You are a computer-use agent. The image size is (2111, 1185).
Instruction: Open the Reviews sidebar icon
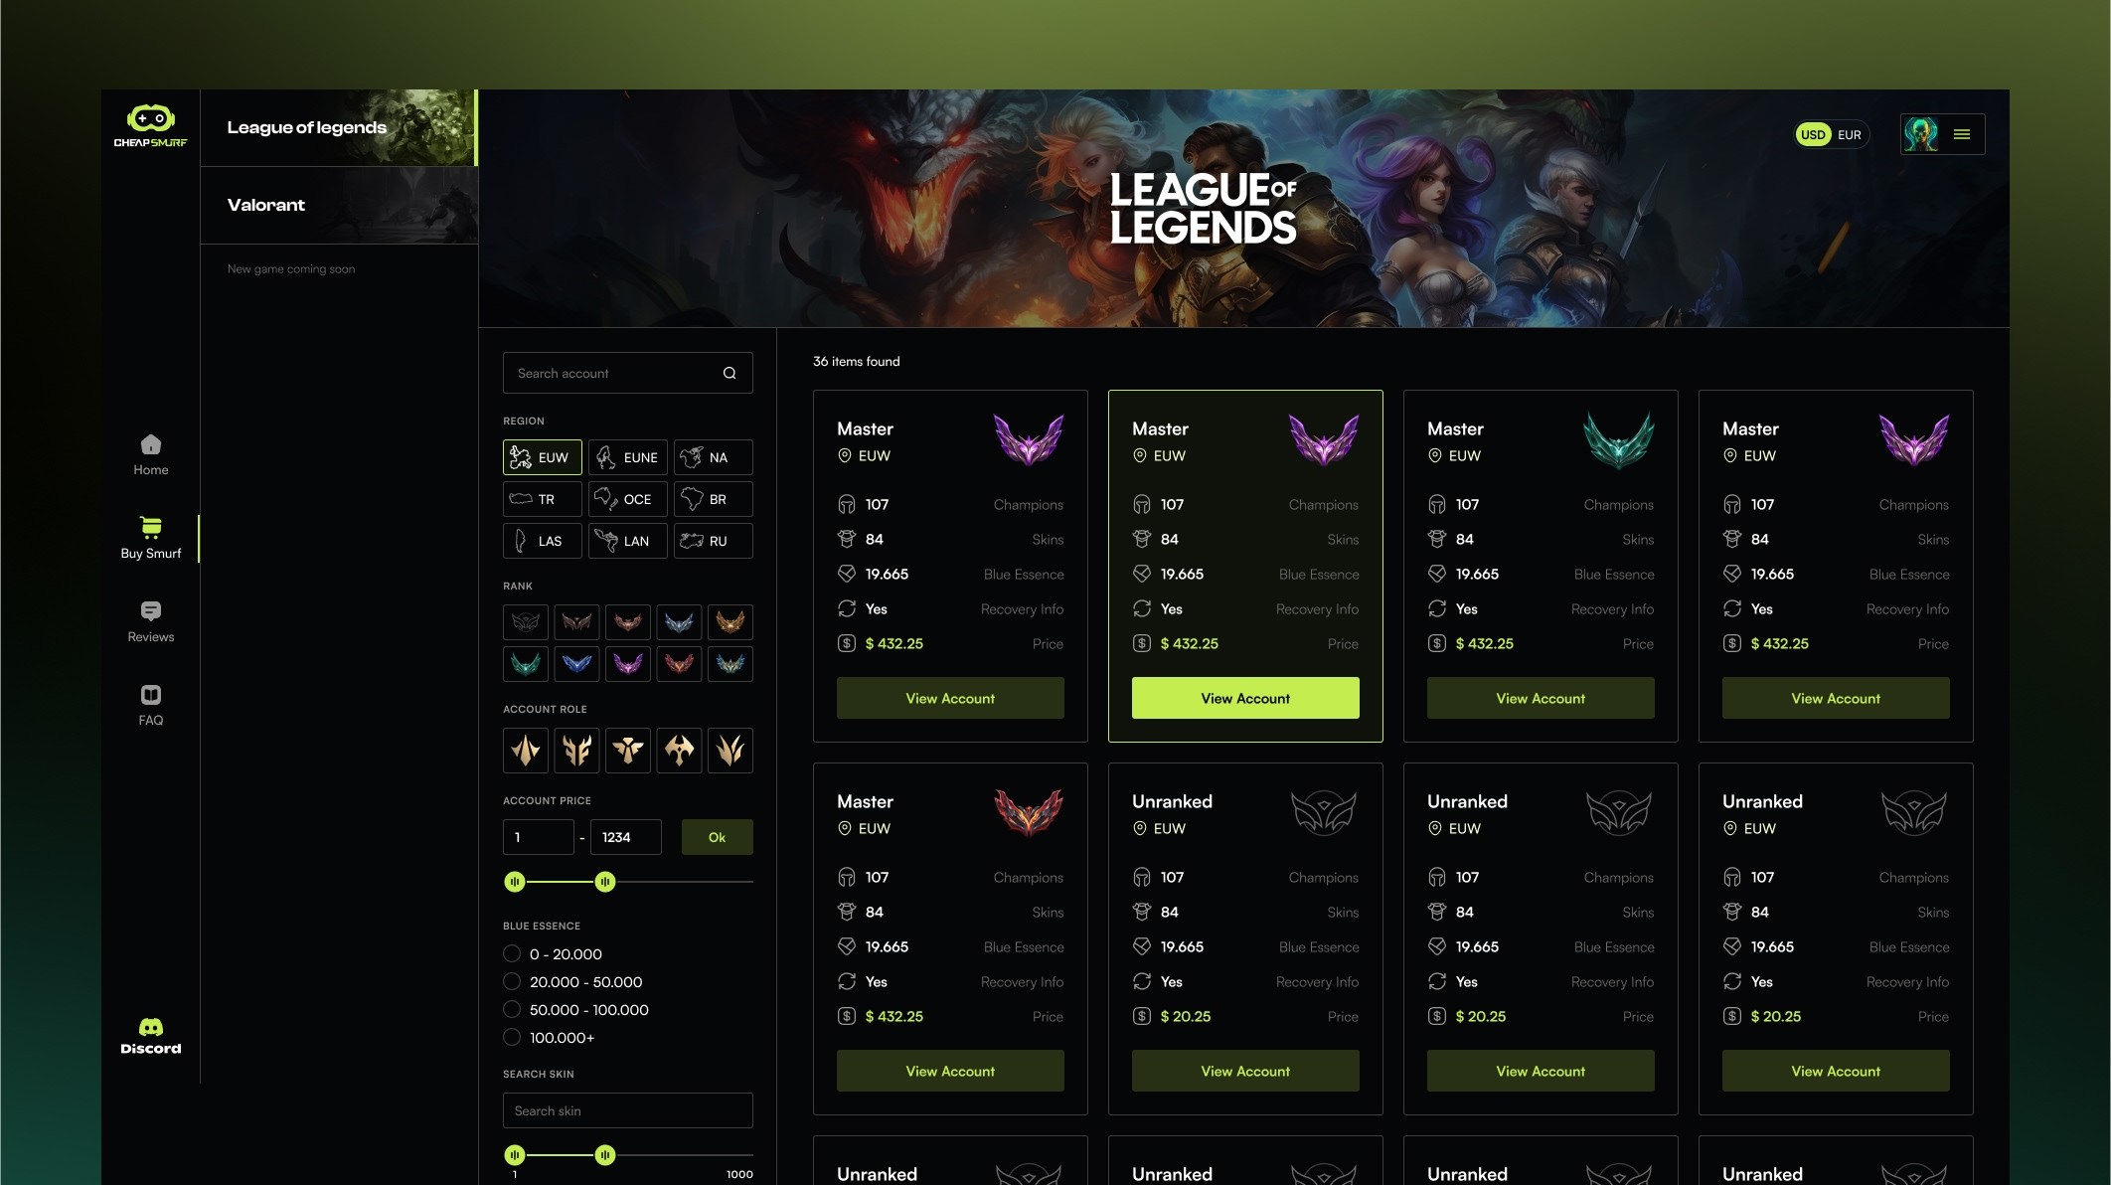click(x=150, y=611)
